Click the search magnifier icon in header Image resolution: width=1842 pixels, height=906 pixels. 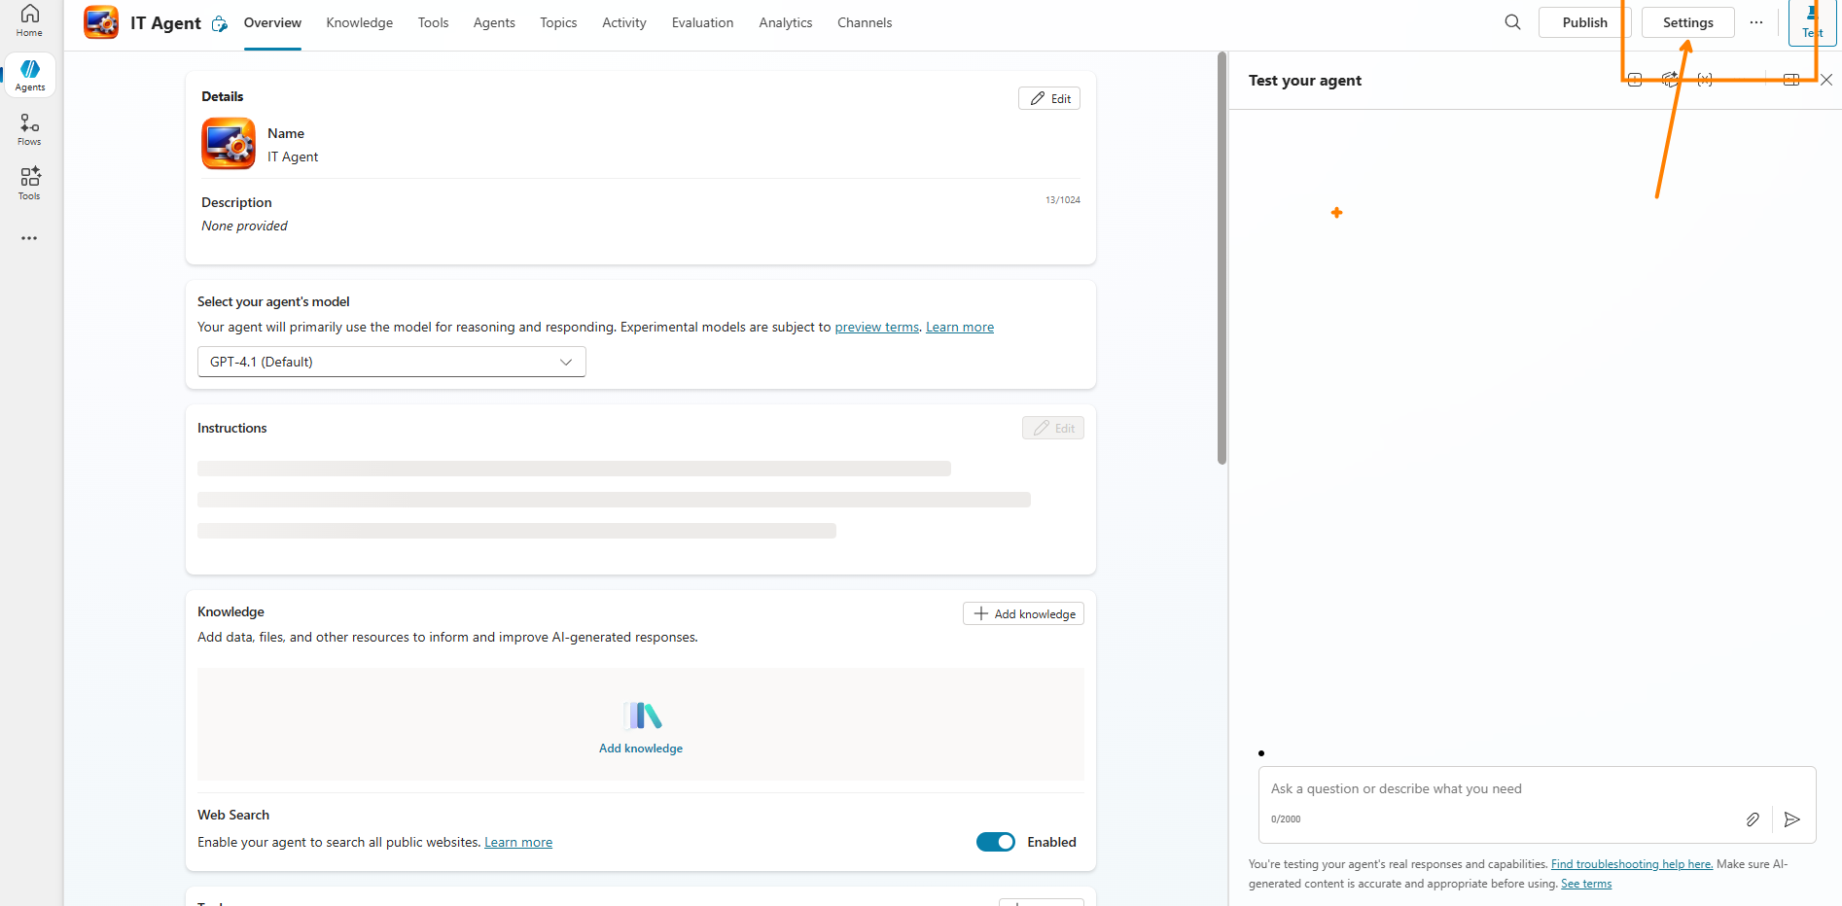tap(1512, 22)
